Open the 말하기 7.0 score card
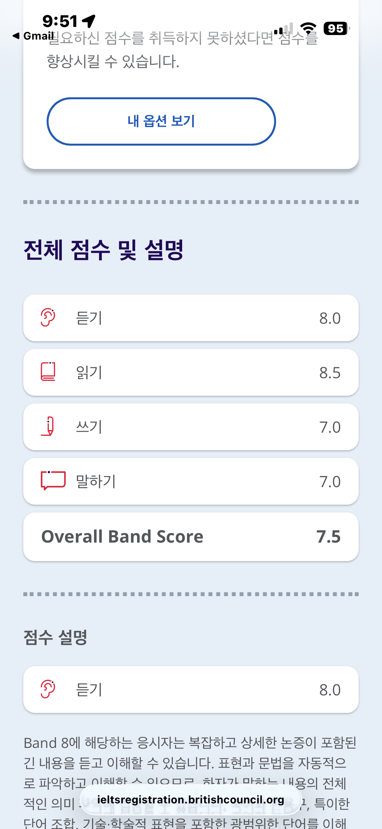The width and height of the screenshot is (382, 829). [191, 481]
